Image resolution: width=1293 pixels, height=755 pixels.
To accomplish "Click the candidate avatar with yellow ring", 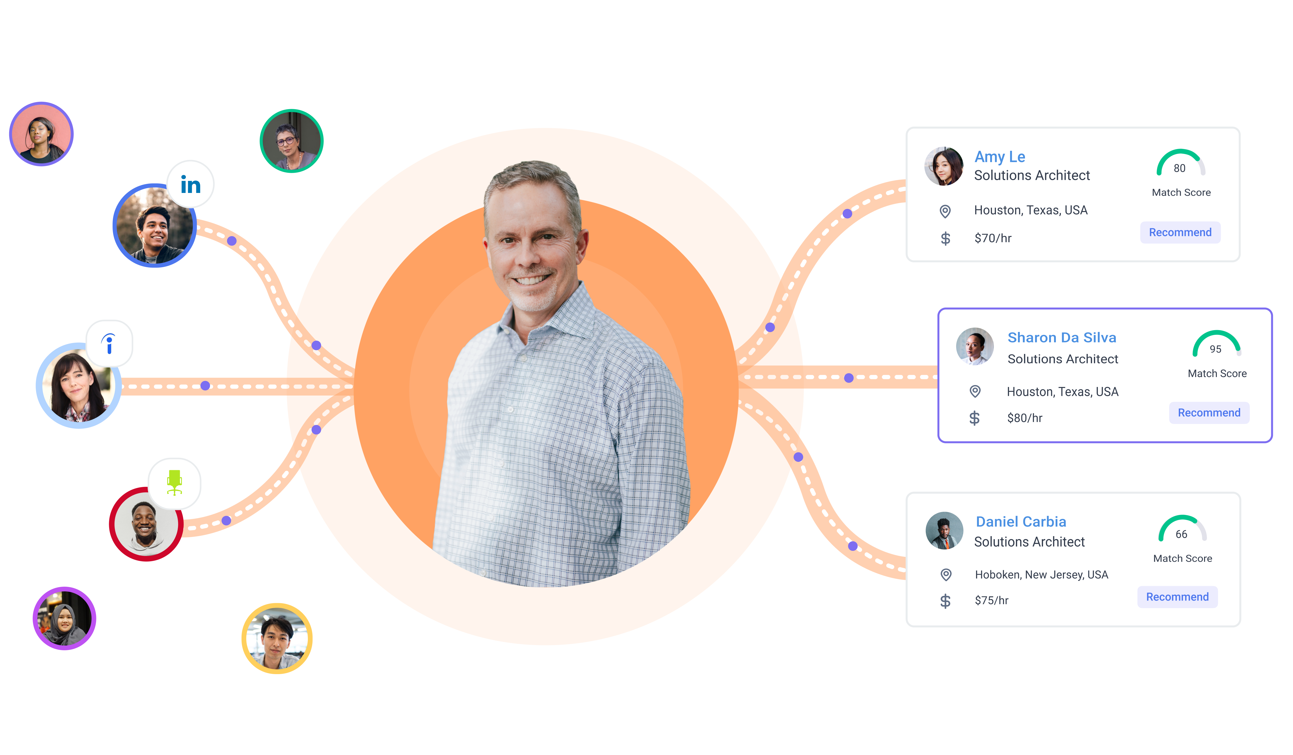I will 277,639.
